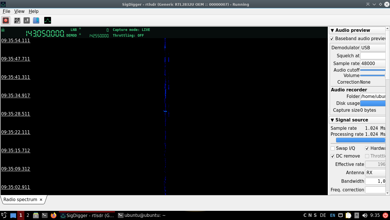Adjust the Volume slider
The height and width of the screenshot is (220, 390).
click(x=373, y=75)
